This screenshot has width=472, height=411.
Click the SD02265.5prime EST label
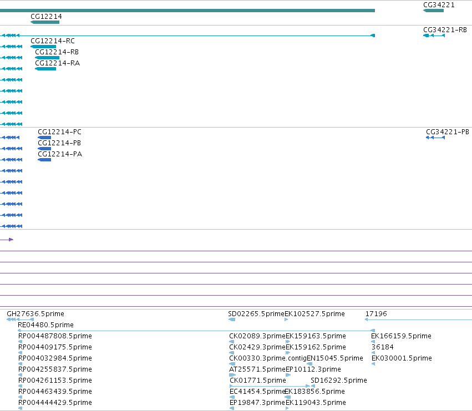(x=256, y=314)
